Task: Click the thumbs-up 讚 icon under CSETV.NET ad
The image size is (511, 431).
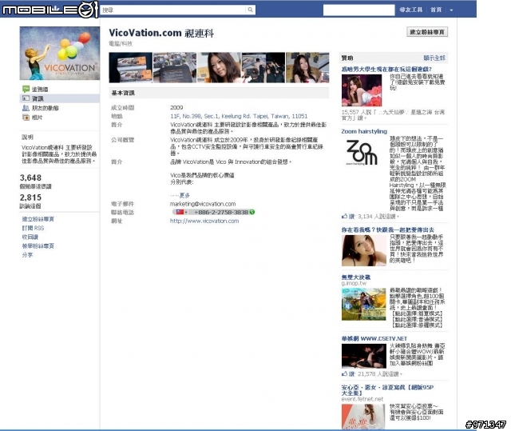Action: 344,373
